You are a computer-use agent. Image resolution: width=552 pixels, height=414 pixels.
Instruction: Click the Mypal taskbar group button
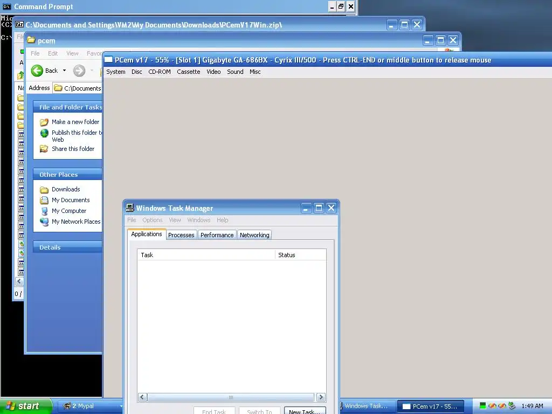point(90,406)
